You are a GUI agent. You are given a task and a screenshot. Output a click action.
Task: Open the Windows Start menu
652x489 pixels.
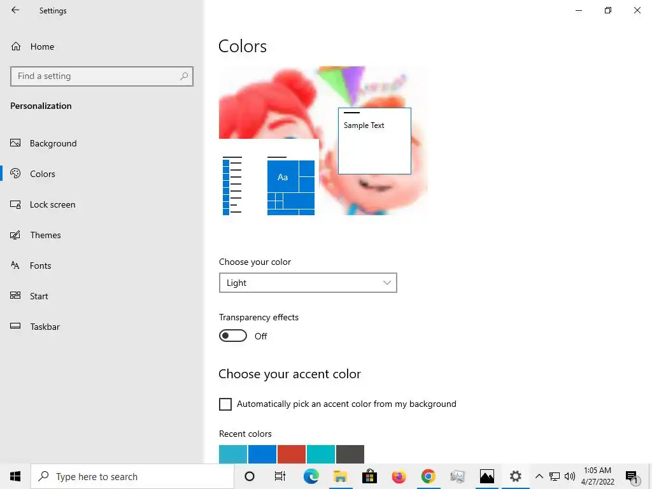pos(15,476)
